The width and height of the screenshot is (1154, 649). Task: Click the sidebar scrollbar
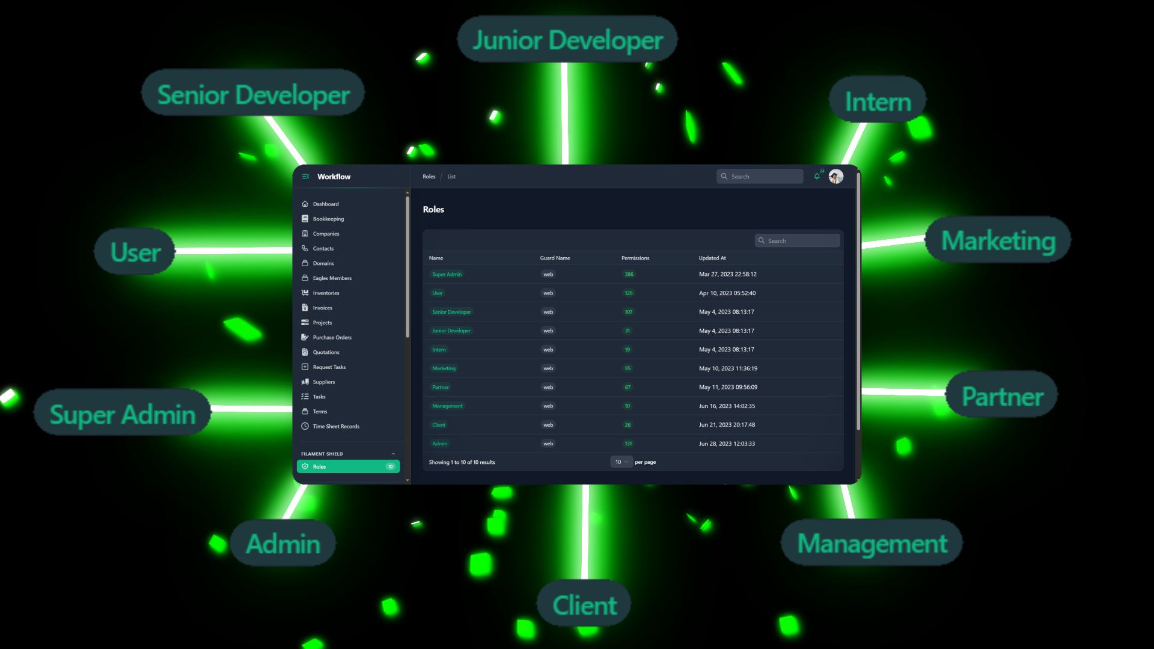(x=408, y=267)
